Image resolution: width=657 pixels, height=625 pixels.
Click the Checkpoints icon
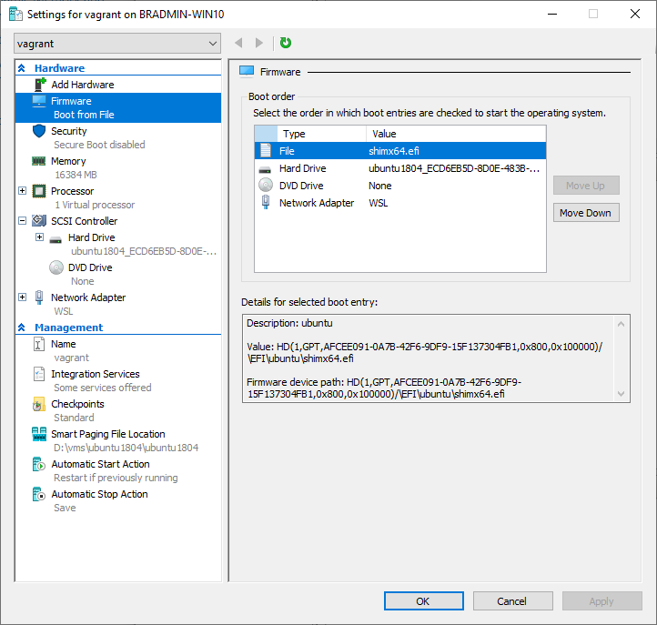[39, 404]
